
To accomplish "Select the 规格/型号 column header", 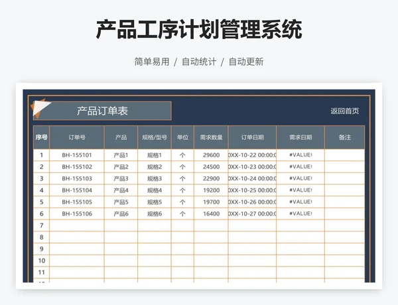I will point(155,137).
